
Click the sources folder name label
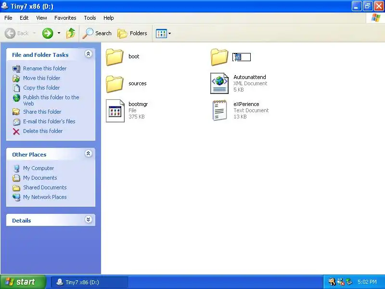tap(138, 83)
